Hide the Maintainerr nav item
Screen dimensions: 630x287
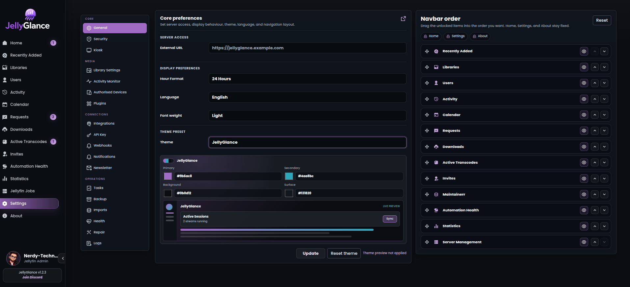[584, 194]
